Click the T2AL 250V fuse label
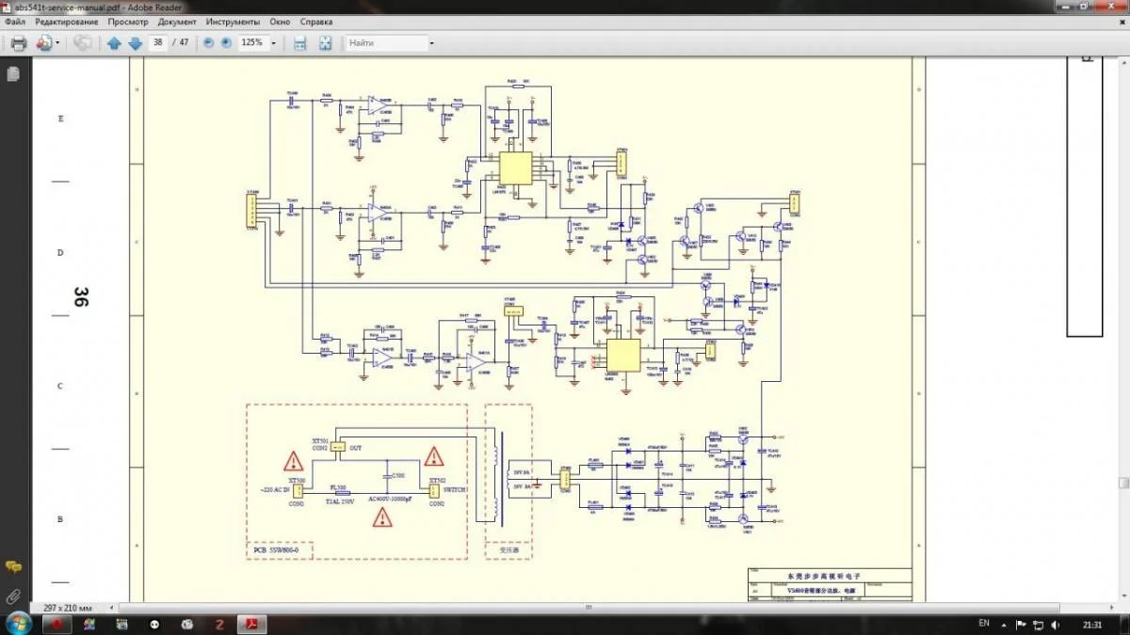Viewport: 1130px width, 635px height. 339,500
